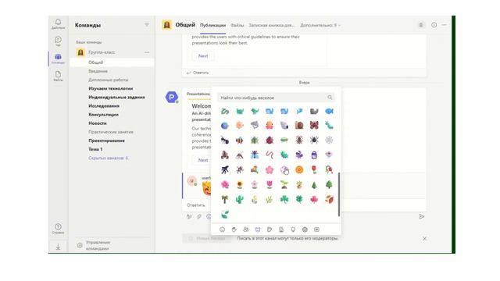Expand Скрытых каналов: 6 list

(109, 158)
